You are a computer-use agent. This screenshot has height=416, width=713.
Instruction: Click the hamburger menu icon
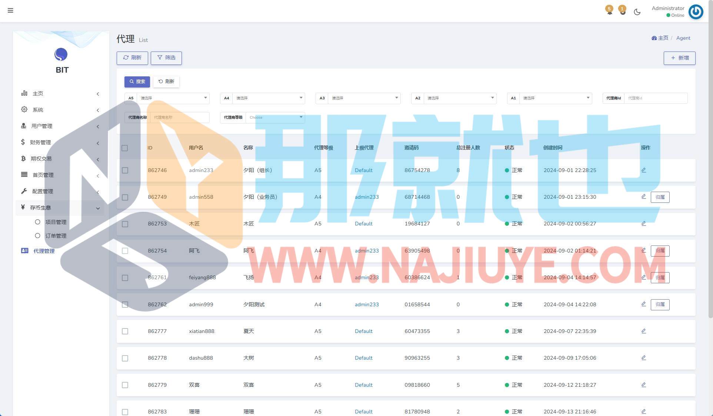(10, 10)
